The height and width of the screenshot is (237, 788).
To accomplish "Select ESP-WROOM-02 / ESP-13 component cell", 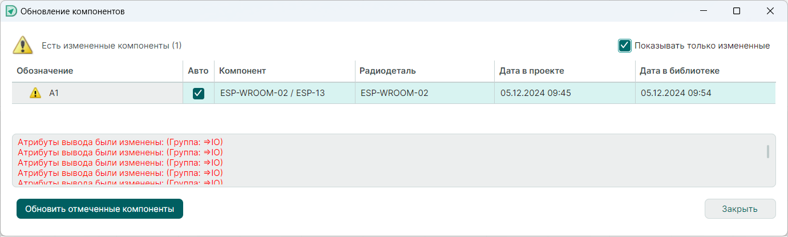I will 272,93.
